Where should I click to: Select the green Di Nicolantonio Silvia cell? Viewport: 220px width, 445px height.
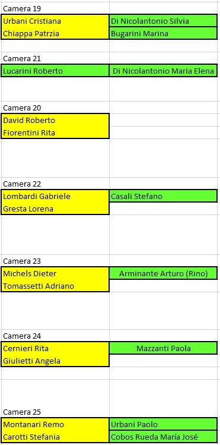164,21
